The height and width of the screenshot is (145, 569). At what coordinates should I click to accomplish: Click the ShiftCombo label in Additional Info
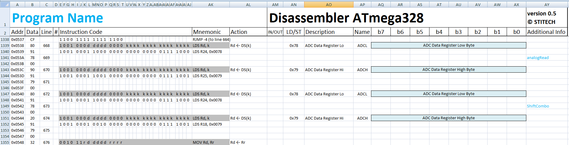click(538, 106)
